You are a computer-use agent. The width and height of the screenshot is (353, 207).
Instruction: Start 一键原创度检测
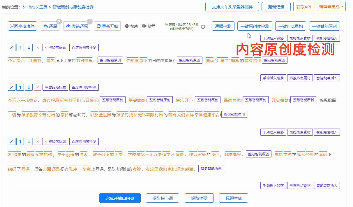[255, 26]
